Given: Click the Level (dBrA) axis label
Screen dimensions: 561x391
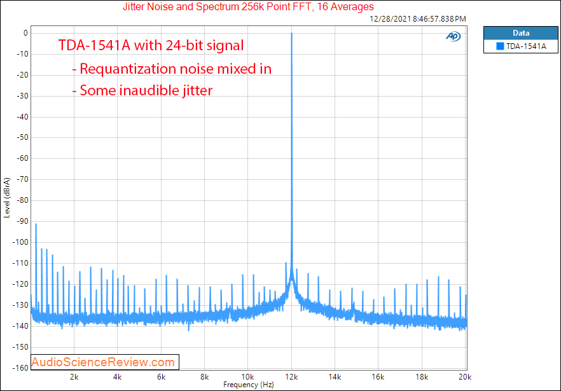Looking at the screenshot, I should [x=7, y=198].
